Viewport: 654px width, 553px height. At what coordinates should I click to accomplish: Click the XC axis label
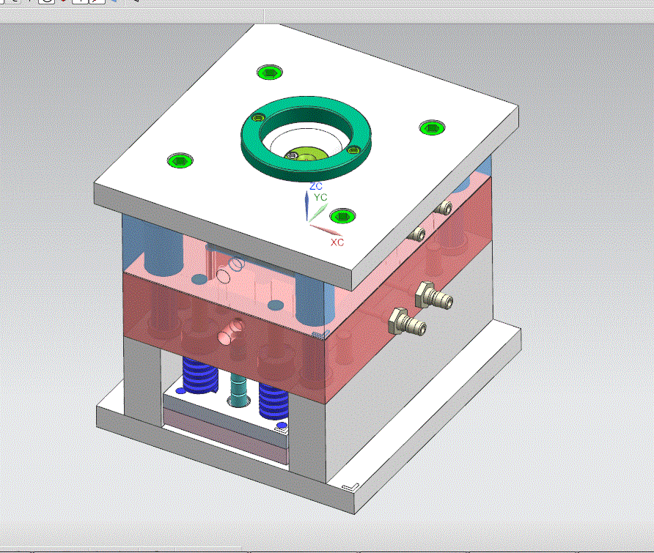pos(337,242)
